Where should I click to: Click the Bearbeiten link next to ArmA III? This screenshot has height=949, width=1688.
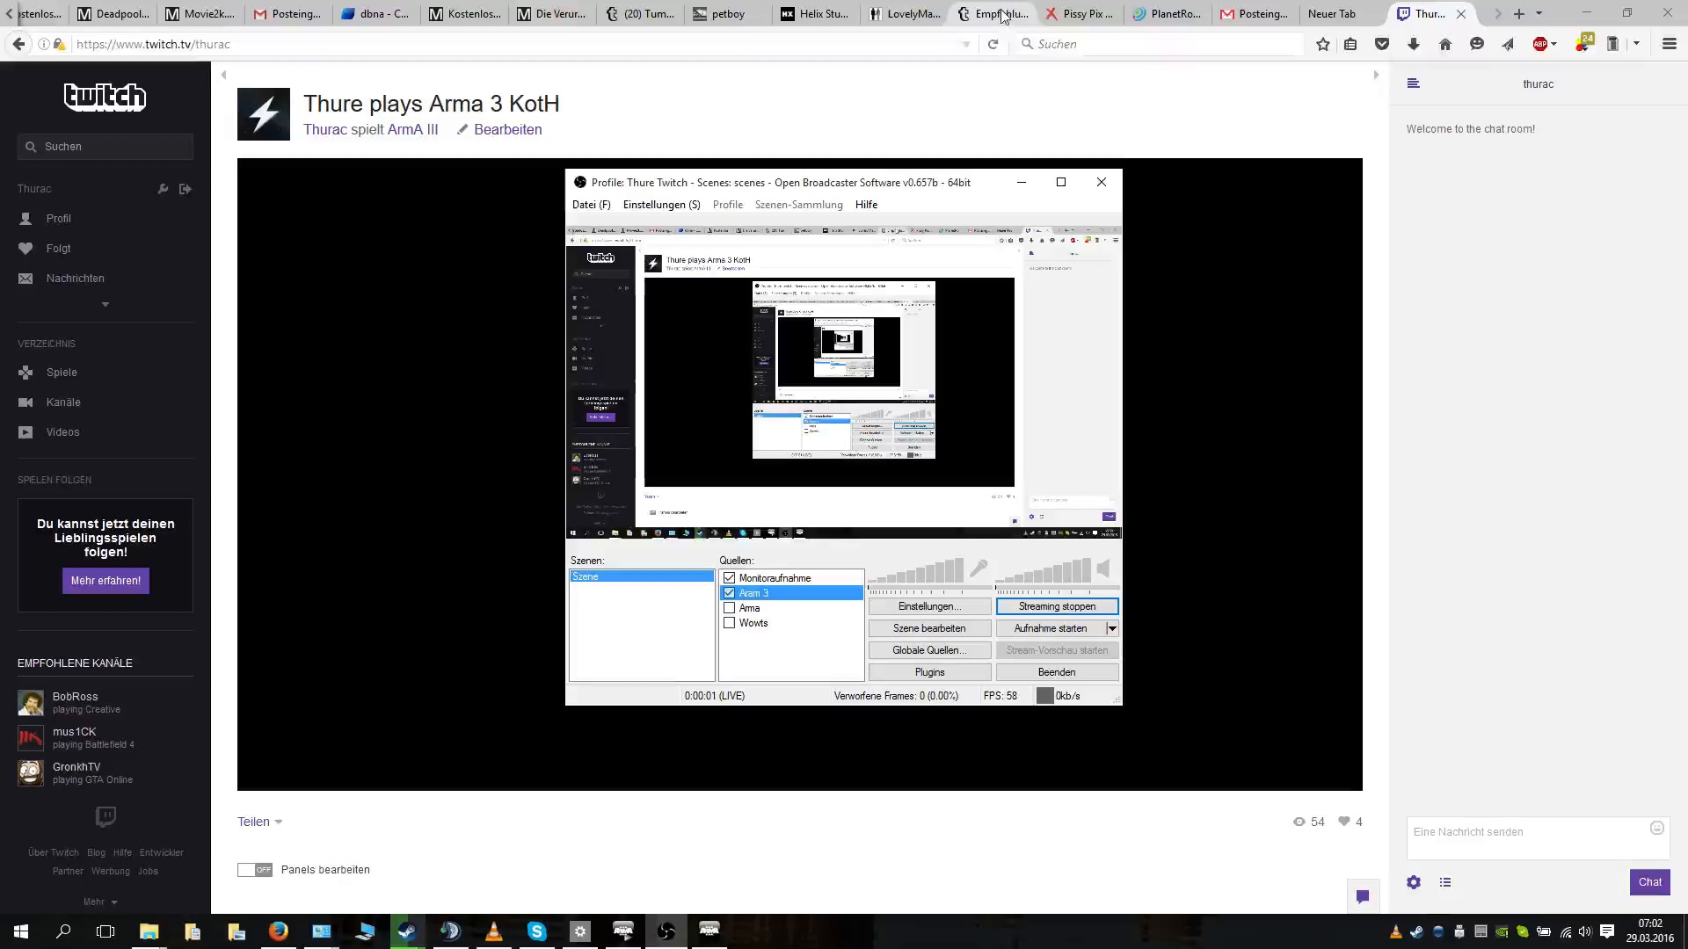(x=507, y=129)
